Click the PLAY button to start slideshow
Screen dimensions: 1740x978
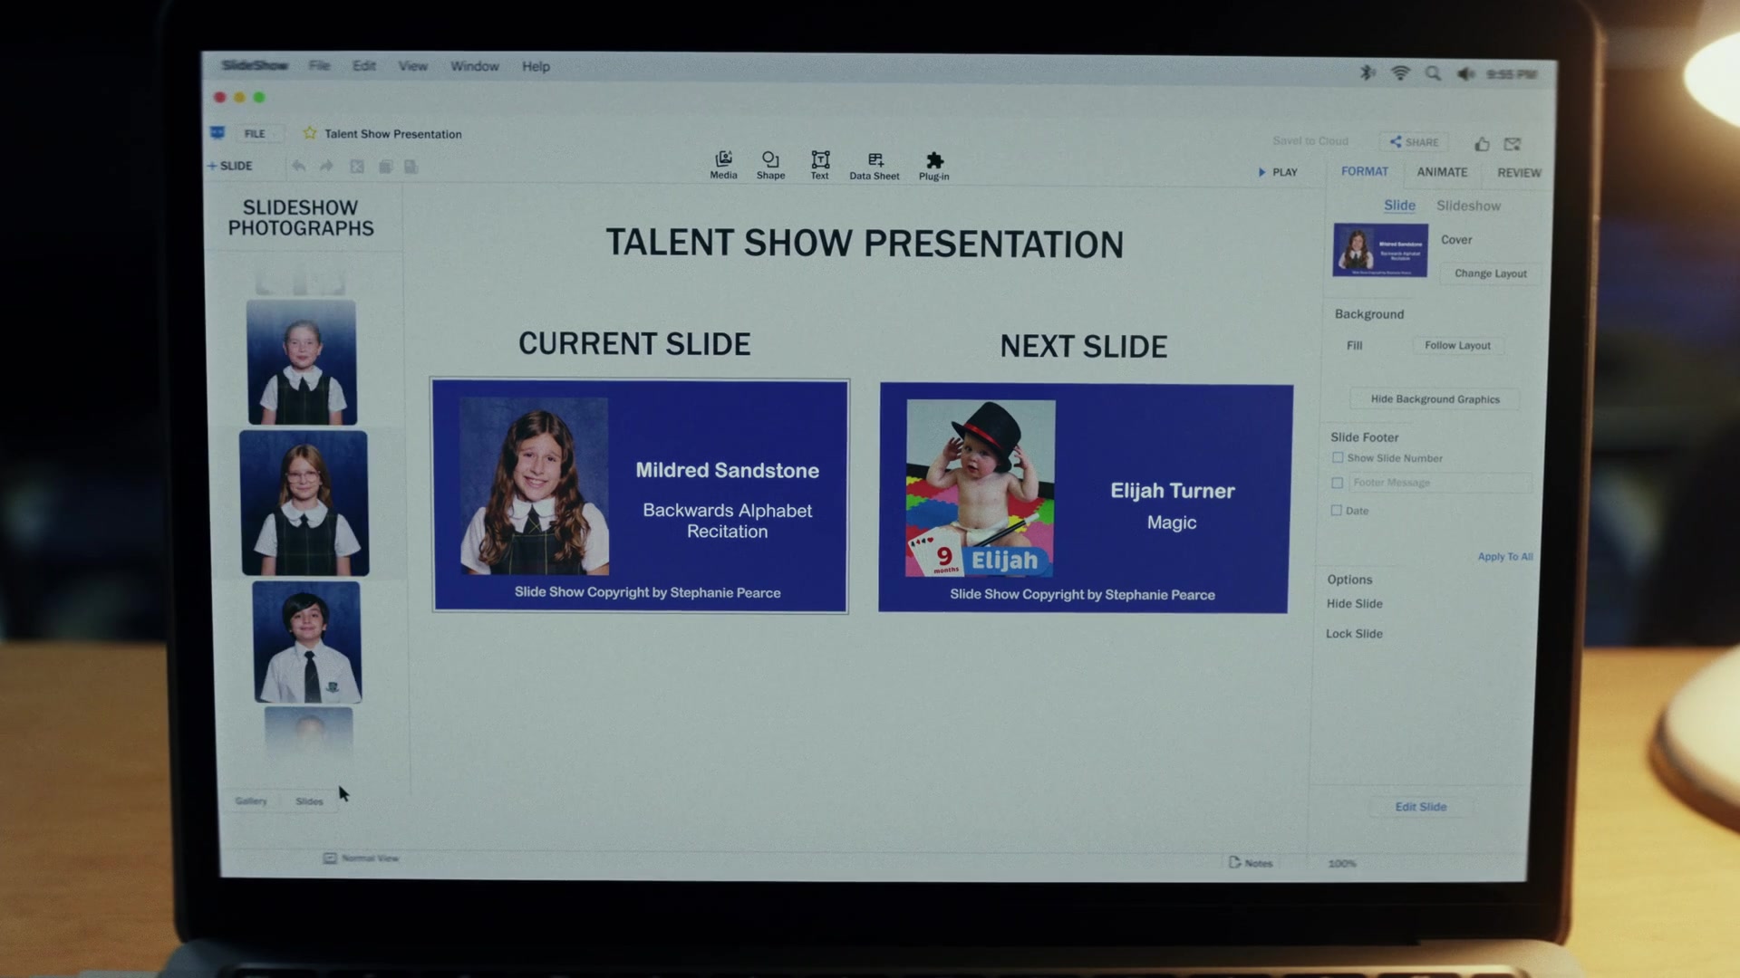[1278, 172]
